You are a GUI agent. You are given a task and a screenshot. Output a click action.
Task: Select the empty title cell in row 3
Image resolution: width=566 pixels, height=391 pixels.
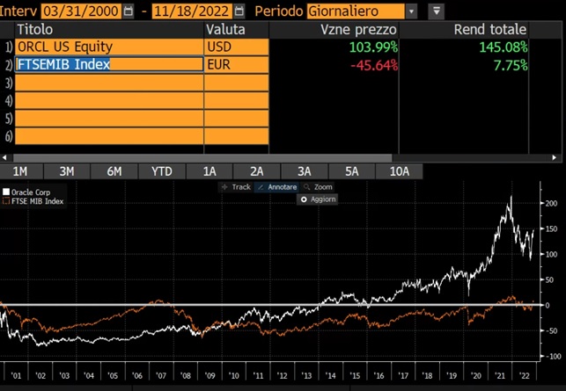109,83
